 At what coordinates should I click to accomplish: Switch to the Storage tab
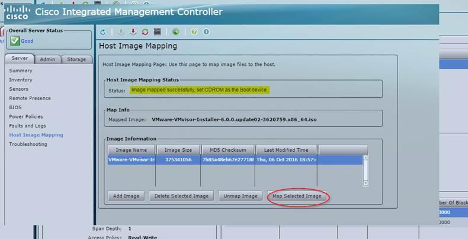pos(76,59)
